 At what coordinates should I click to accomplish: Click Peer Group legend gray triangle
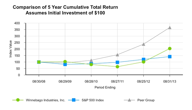(129, 100)
